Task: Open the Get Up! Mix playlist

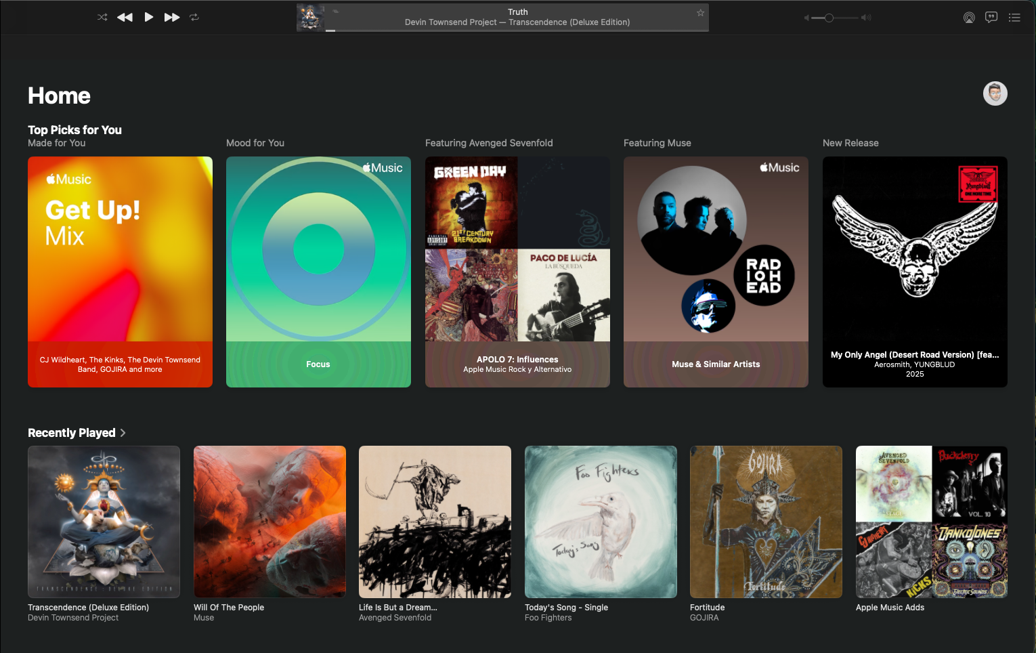Action: tap(120, 272)
